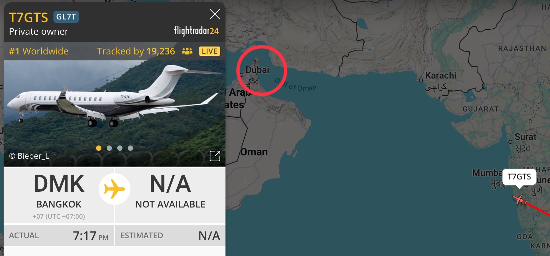
Task: Click the #1 Worldwide ranking text
Action: pyautogui.click(x=39, y=51)
